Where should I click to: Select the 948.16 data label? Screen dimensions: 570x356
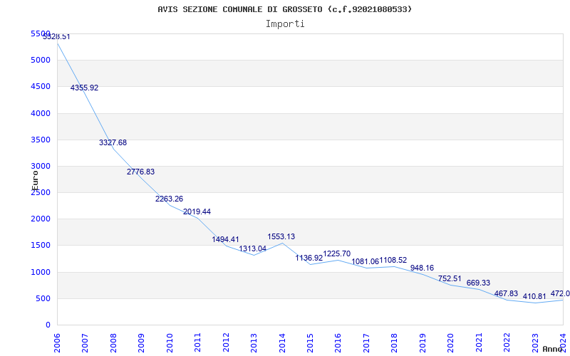[x=422, y=268]
